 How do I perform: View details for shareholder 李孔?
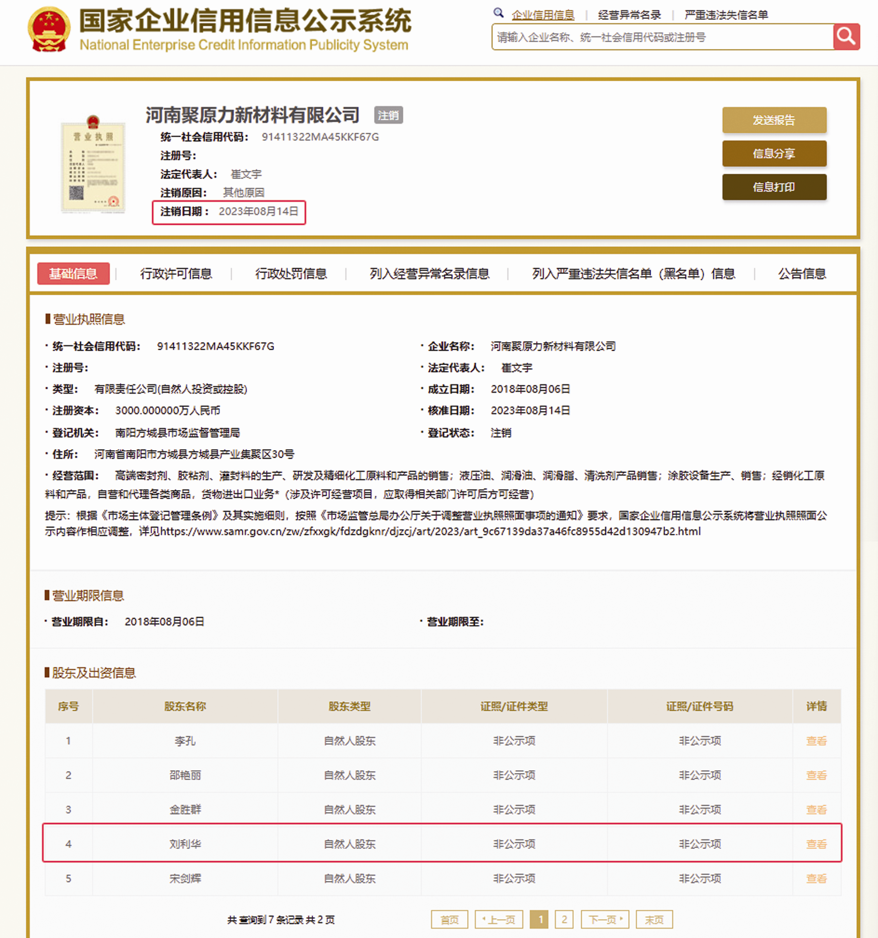[816, 741]
